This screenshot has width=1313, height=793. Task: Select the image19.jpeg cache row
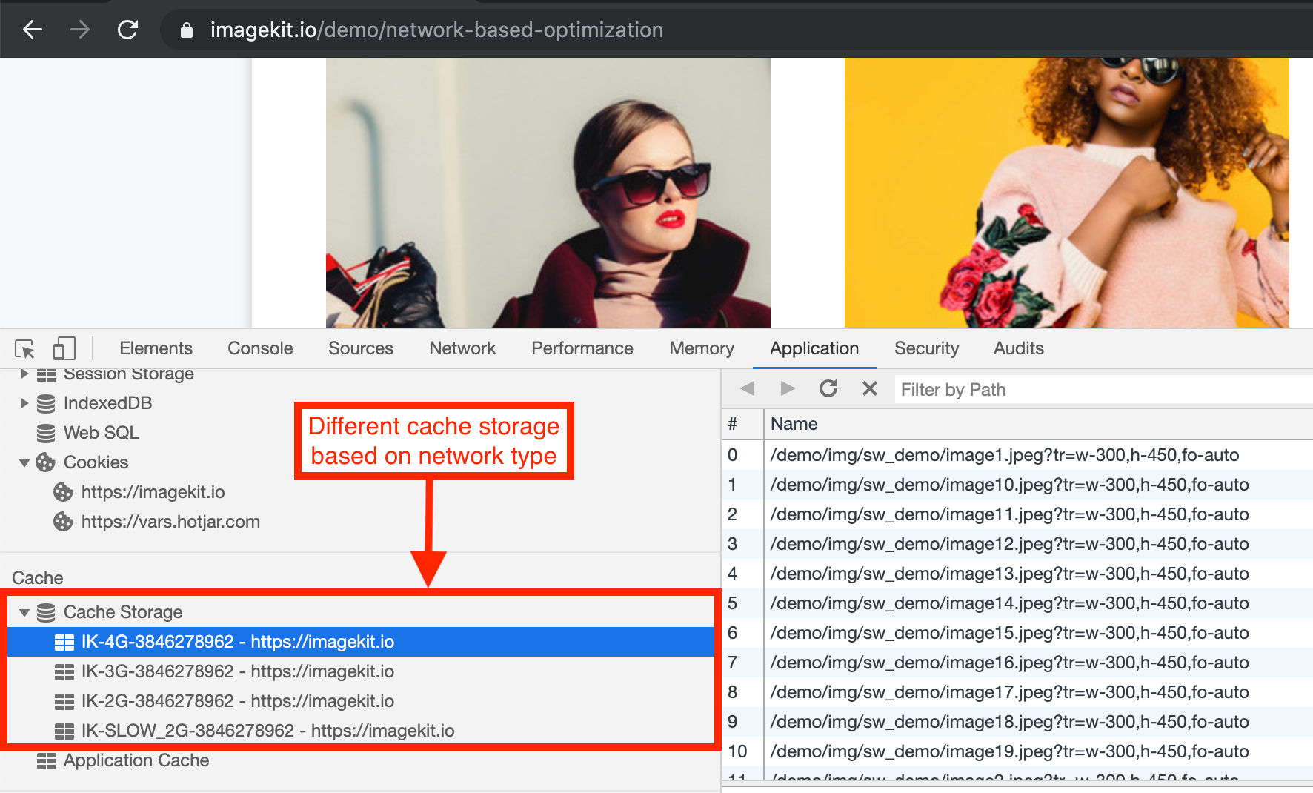coord(1017,751)
